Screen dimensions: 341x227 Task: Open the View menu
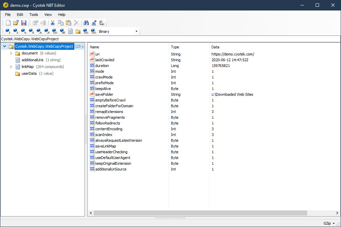click(x=48, y=15)
